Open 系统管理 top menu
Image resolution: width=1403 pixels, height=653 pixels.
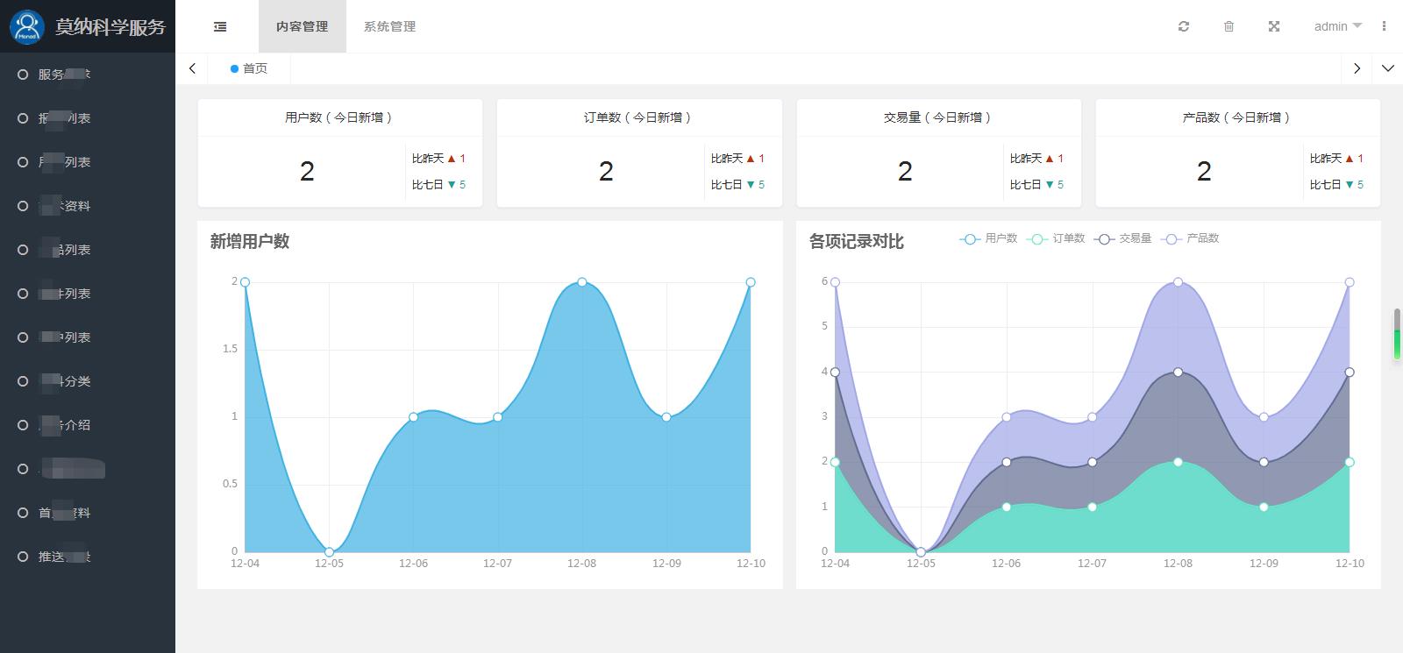389,26
